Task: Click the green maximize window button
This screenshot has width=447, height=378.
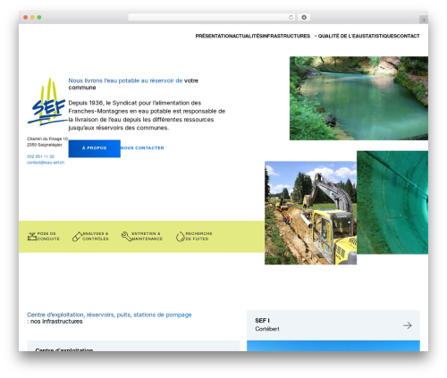Action: click(x=39, y=17)
